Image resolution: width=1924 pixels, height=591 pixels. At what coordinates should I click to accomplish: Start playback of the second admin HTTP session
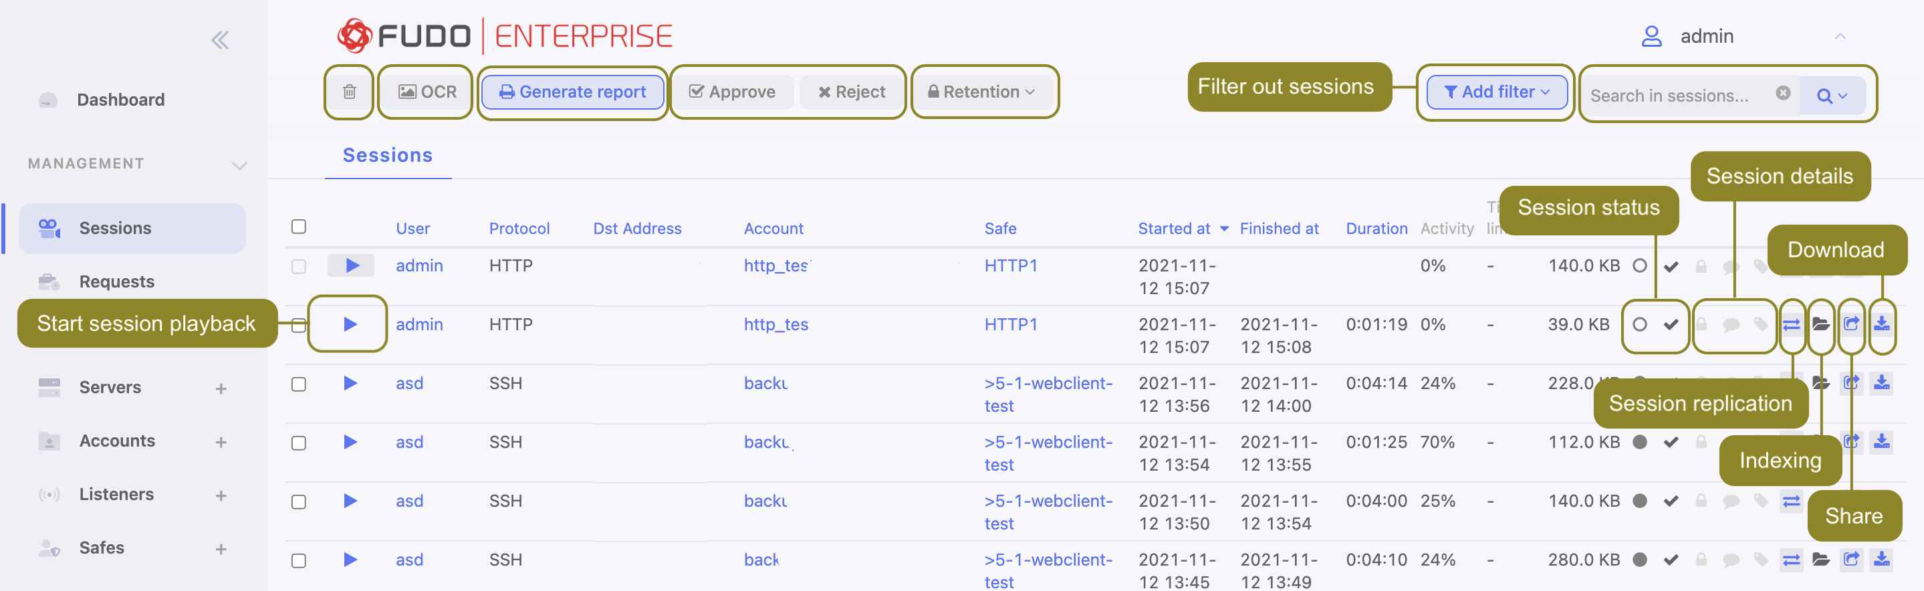point(349,324)
